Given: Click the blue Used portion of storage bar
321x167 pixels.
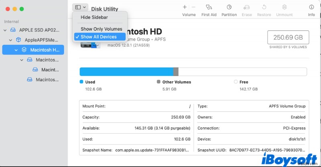Looking at the screenshot, I should [126, 72].
